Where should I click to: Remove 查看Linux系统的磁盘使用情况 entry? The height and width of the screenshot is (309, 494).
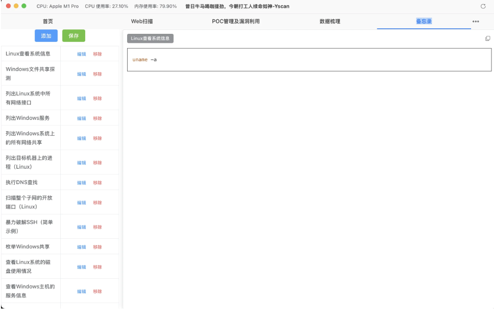coord(97,267)
